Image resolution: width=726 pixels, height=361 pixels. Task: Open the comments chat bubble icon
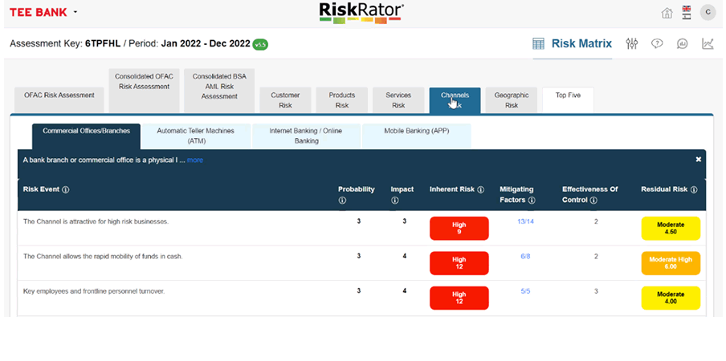682,43
